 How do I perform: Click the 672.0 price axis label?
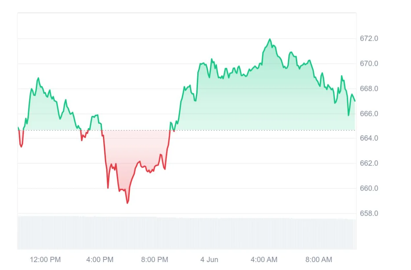tap(369, 39)
